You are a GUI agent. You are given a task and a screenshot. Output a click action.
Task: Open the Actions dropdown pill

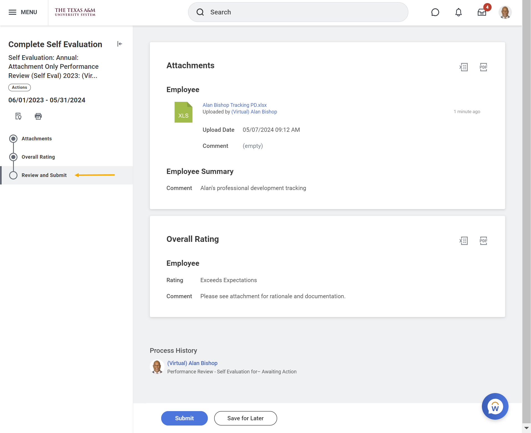coord(19,87)
